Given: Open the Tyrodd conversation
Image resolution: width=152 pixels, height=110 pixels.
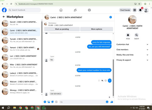Looking at the screenshot, I should (x=21, y=40).
